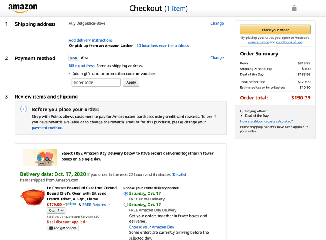Change the shipping address
This screenshot has width=326, height=240.
(x=217, y=23)
